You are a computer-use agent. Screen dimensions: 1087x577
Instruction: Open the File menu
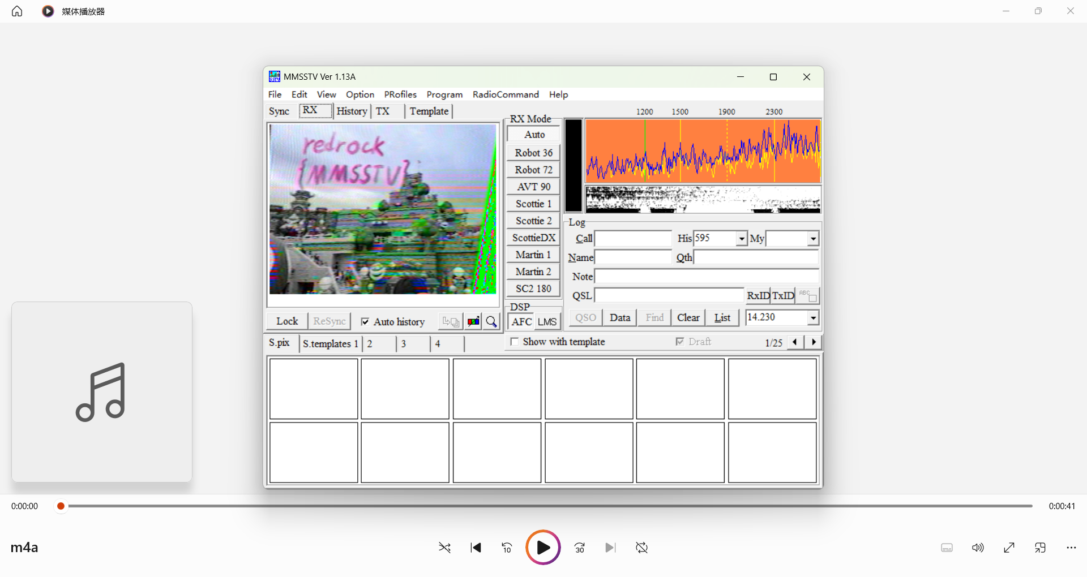(x=275, y=94)
